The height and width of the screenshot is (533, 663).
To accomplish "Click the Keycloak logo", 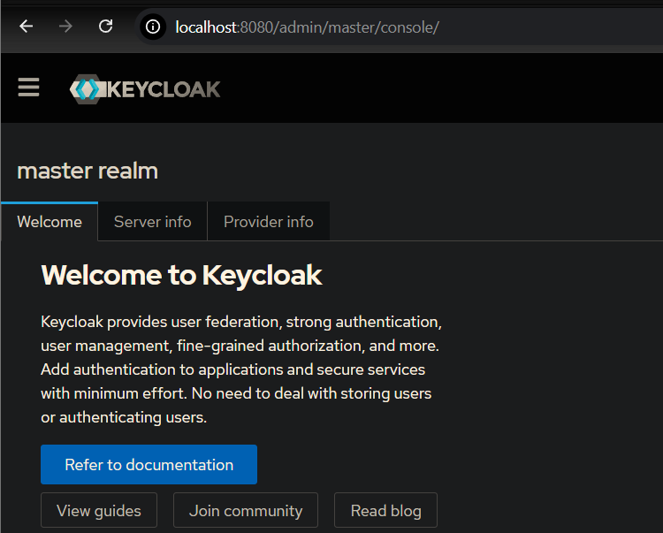I will coord(145,89).
